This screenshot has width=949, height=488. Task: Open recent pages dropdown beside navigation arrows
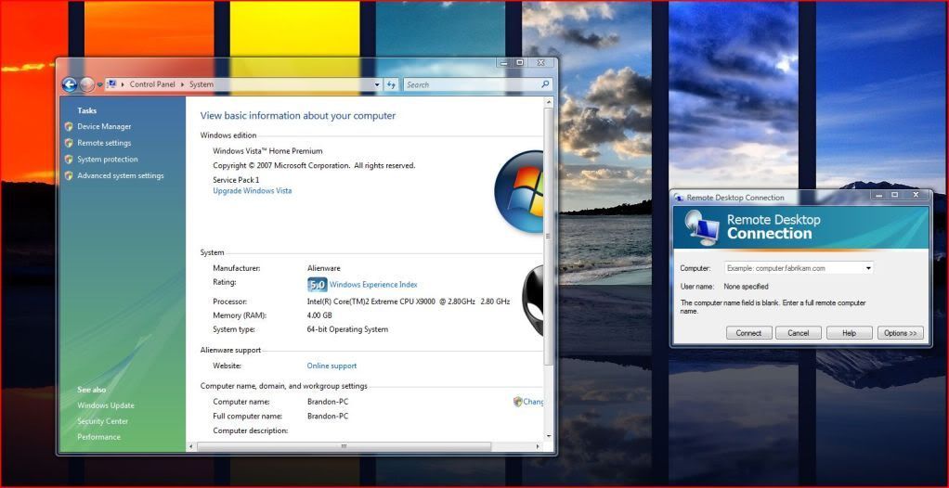100,84
